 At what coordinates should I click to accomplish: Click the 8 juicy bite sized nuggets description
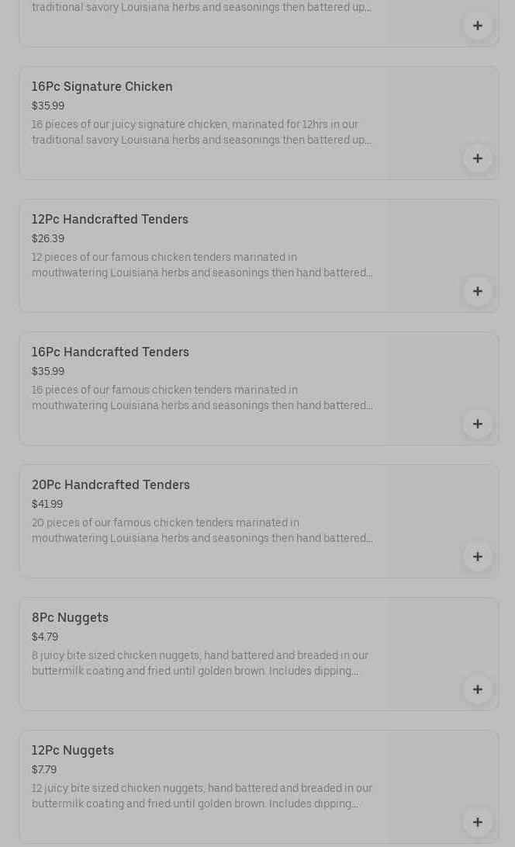point(200,663)
